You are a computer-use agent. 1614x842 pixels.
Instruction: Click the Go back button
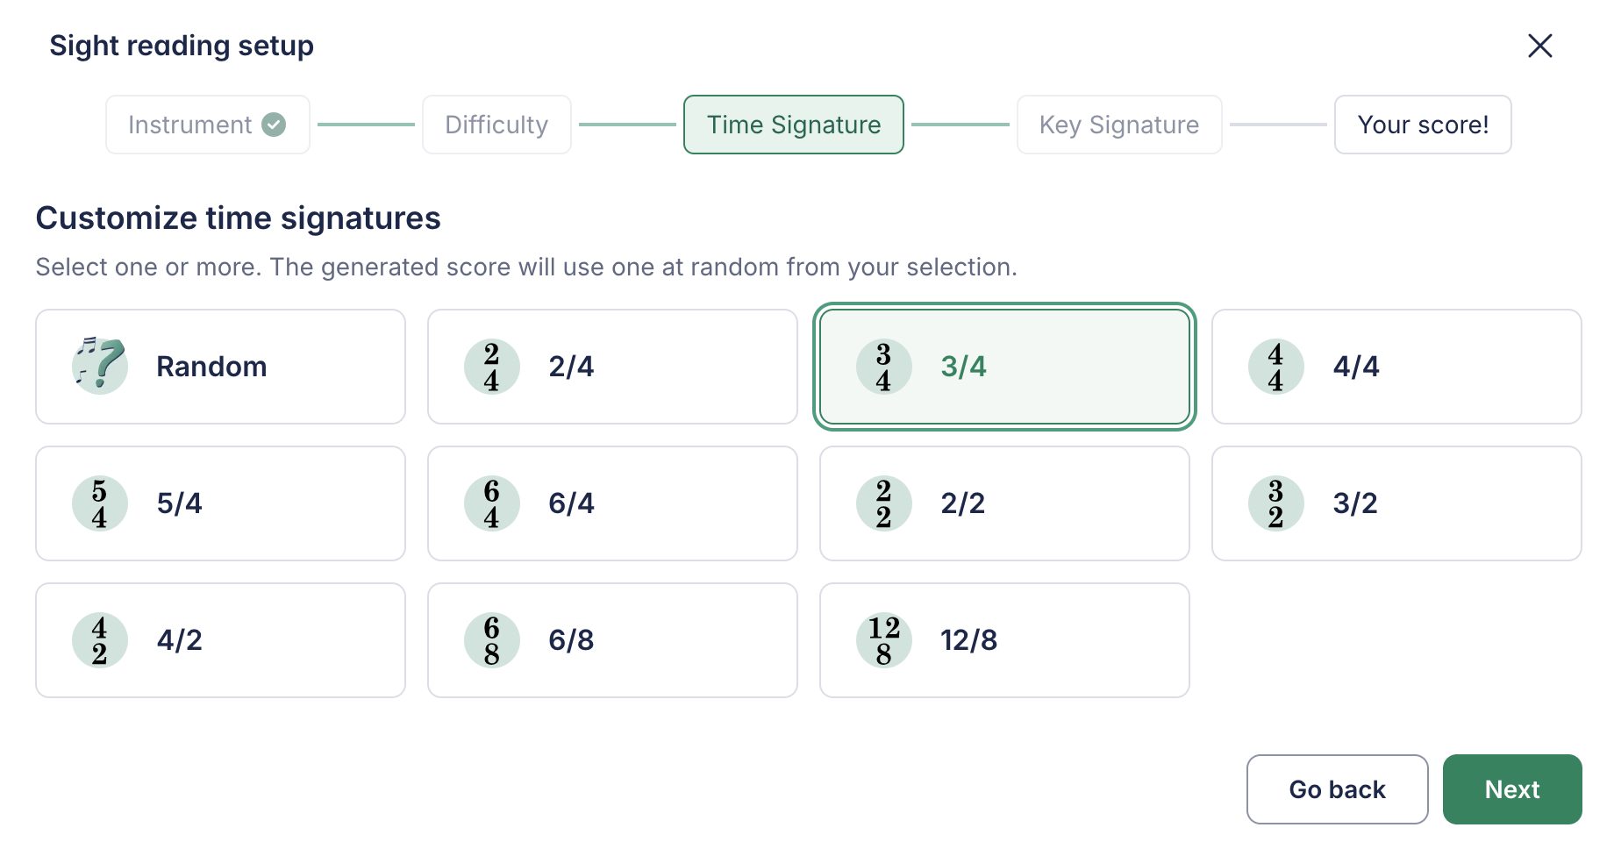[1337, 789]
